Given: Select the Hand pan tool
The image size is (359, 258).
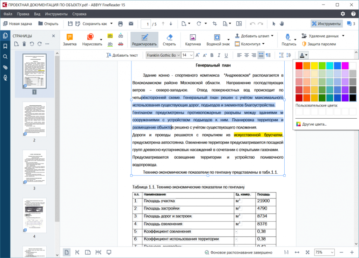Looking at the screenshot, I should coord(282,24).
